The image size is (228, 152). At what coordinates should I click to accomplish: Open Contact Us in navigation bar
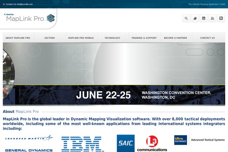click(x=207, y=38)
